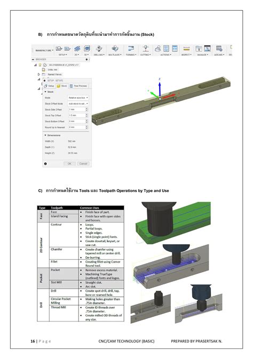Click the green face milling illustration
Viewport: 253px width, 359px height.
pyautogui.click(x=173, y=222)
